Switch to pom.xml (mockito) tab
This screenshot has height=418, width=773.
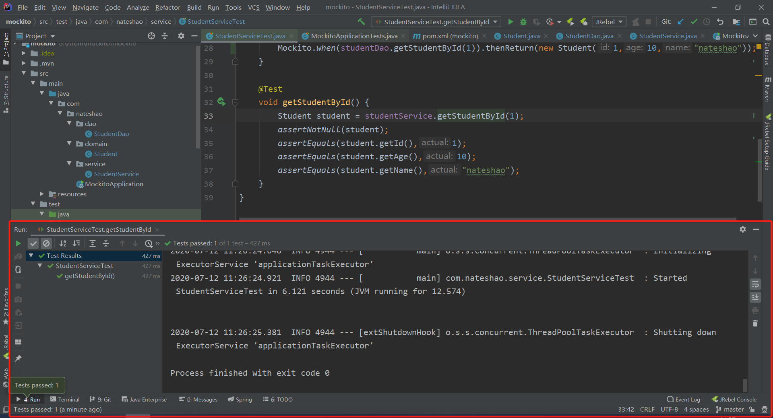coord(450,36)
